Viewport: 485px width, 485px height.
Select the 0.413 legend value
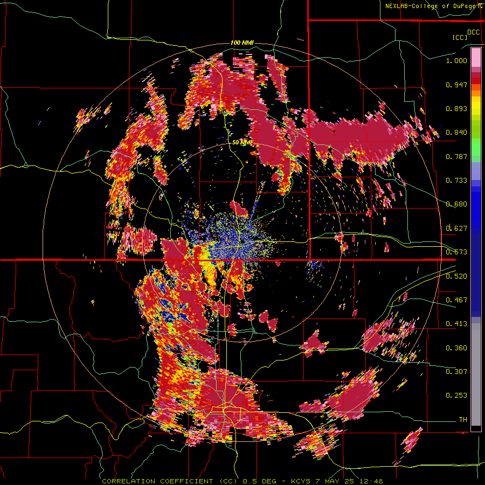[x=456, y=324]
